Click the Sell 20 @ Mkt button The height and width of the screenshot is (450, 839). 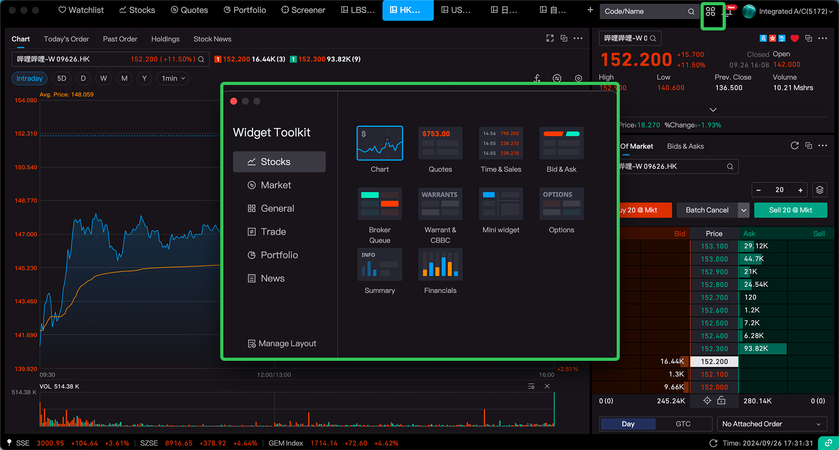pos(790,210)
